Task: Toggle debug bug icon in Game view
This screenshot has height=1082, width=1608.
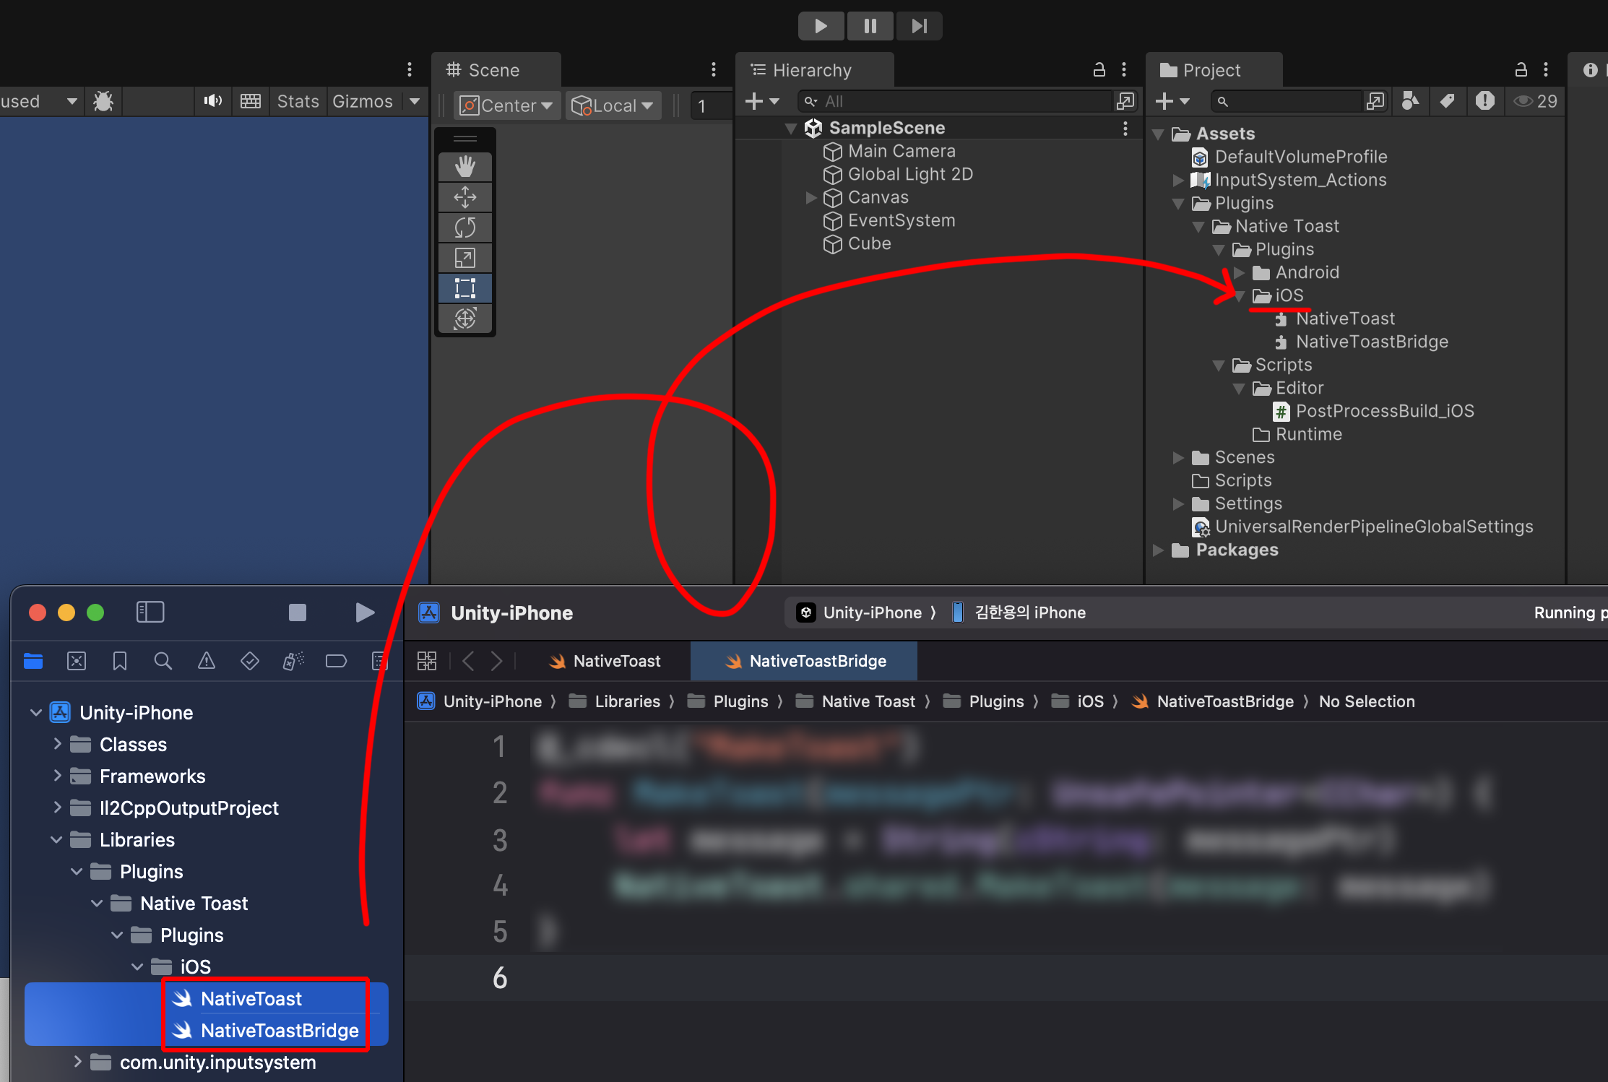Action: (x=103, y=101)
